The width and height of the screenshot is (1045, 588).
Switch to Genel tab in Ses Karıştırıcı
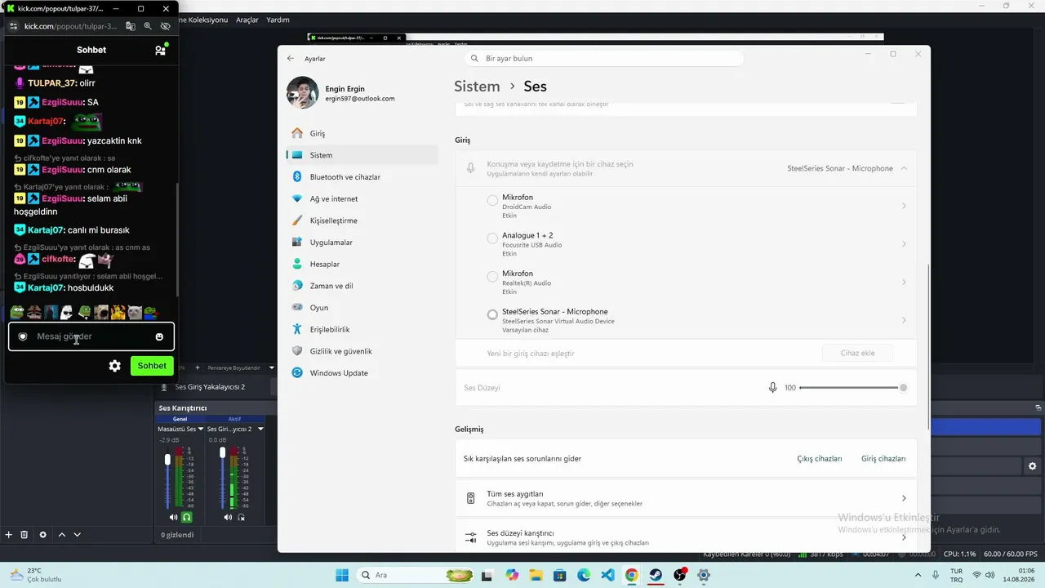pyautogui.click(x=180, y=419)
